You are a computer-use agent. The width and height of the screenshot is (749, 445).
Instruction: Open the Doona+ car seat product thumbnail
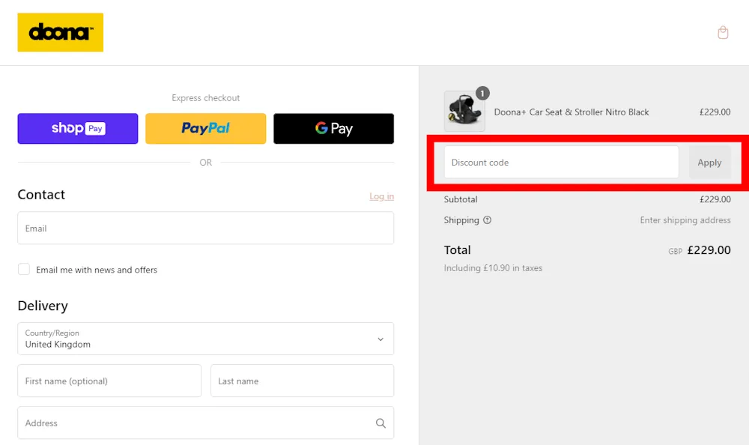coord(464,112)
